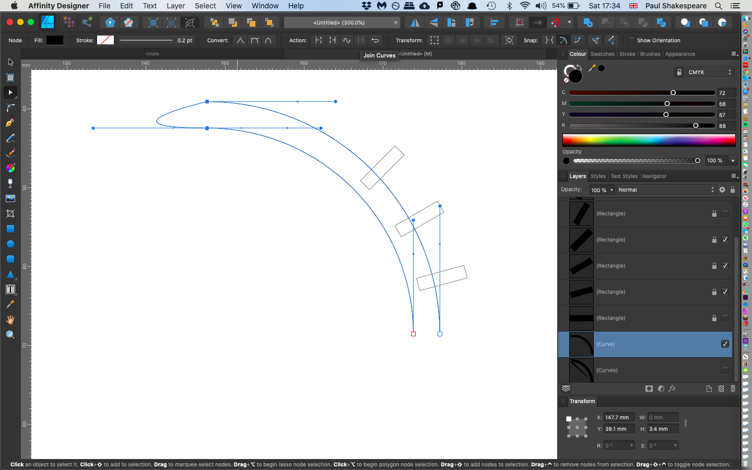This screenshot has width=752, height=470.
Task: Select the Crop tool
Action: 10,214
